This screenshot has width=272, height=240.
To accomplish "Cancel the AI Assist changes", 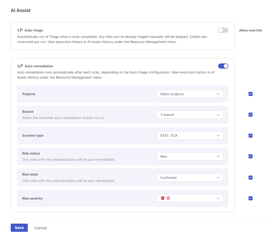I will 41,228.
